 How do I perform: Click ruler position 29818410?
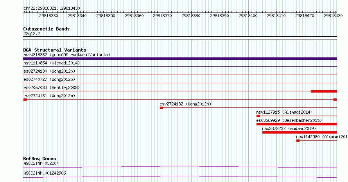click(x=276, y=16)
